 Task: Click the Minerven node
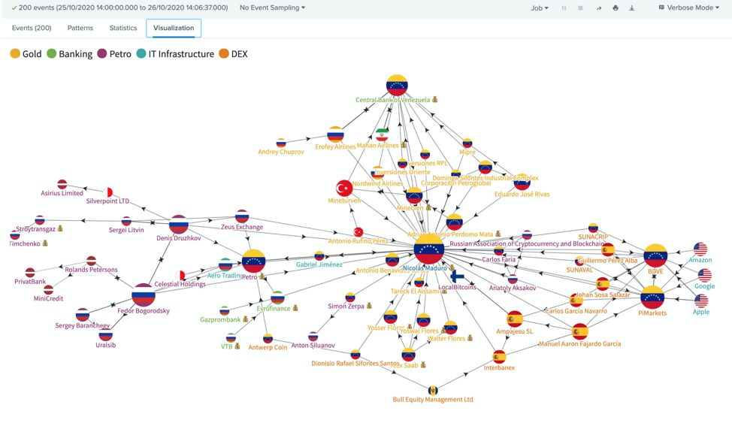[x=413, y=196]
